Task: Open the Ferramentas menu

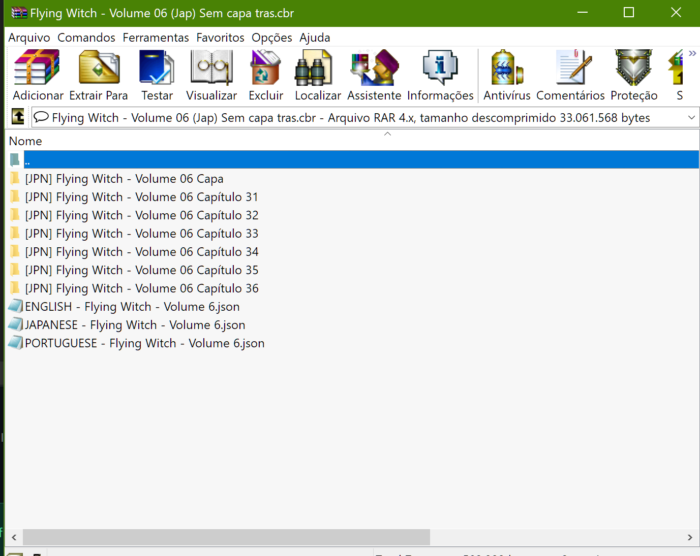Action: (x=156, y=38)
